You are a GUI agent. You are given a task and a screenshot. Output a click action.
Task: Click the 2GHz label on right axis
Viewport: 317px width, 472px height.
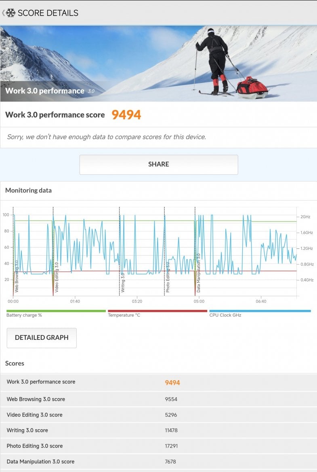click(305, 217)
